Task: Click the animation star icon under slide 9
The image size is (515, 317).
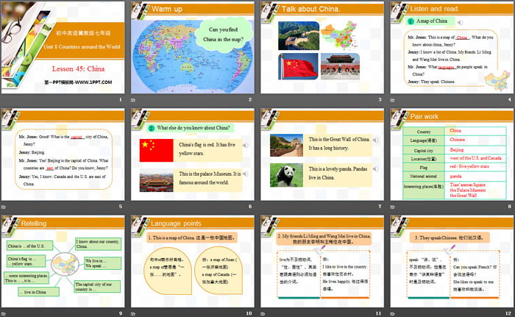Action: [x=3, y=314]
